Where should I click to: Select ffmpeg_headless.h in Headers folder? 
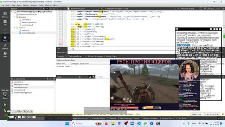29,22
